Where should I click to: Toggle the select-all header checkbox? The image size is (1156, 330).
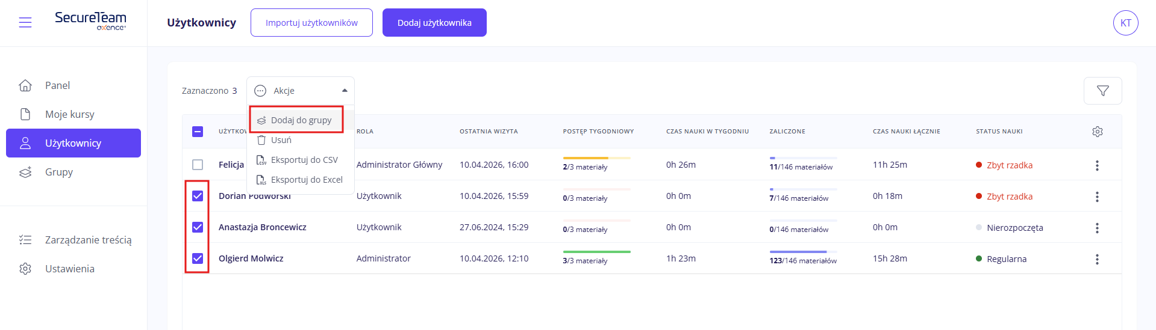[x=198, y=132]
